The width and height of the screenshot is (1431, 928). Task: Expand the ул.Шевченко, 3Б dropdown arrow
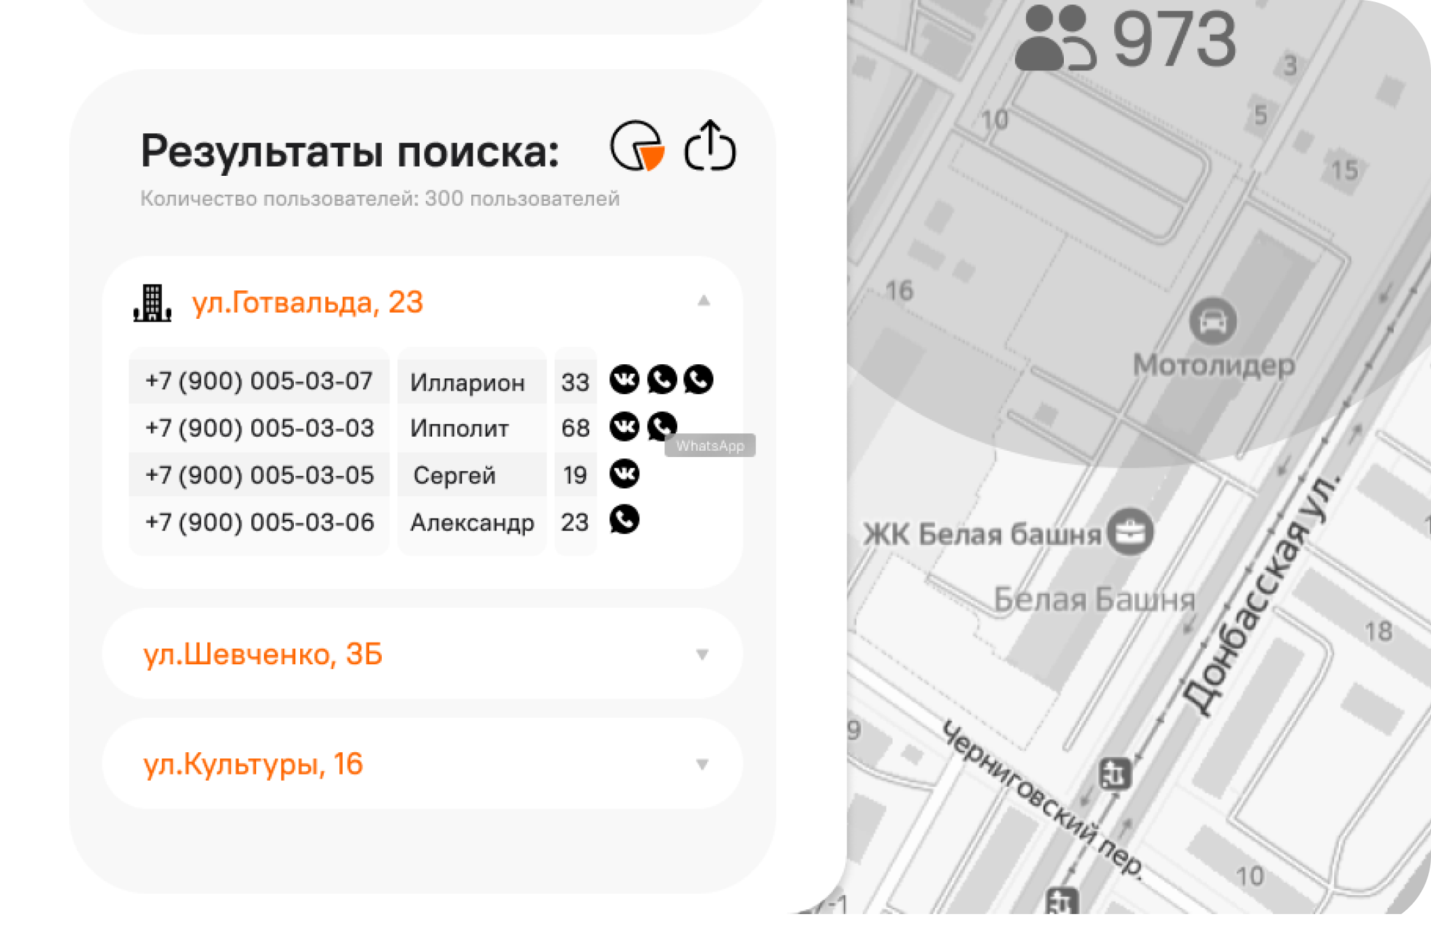[702, 654]
